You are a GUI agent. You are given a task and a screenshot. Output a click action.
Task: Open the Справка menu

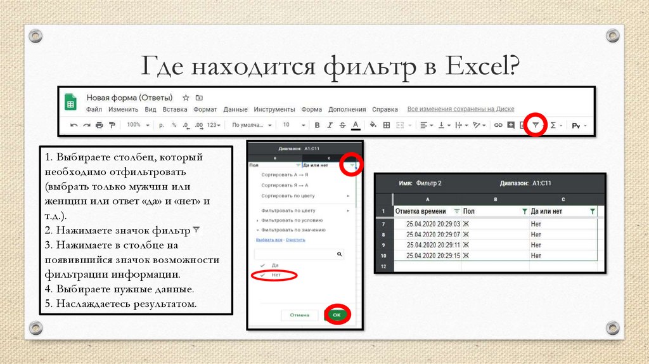(385, 109)
